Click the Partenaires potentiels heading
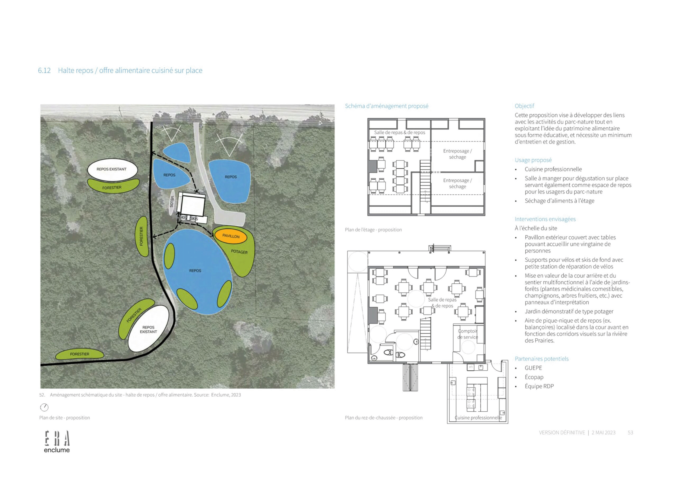677x493 pixels. tap(541, 359)
